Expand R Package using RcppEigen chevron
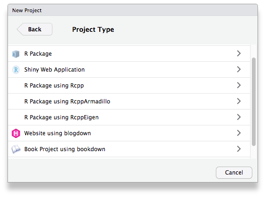Screen dimensions: 265x197 click(x=239, y=117)
